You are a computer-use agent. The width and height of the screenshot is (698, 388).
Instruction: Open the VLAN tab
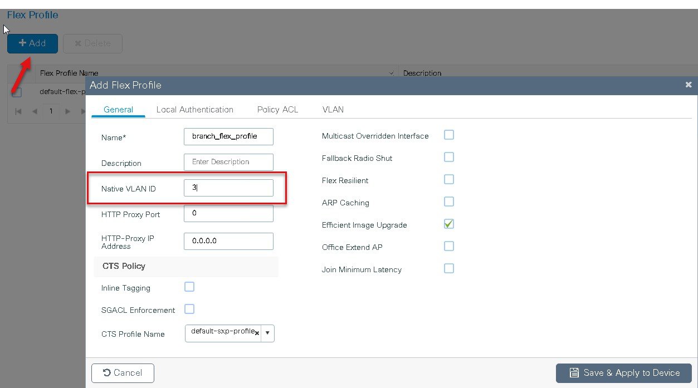point(333,110)
